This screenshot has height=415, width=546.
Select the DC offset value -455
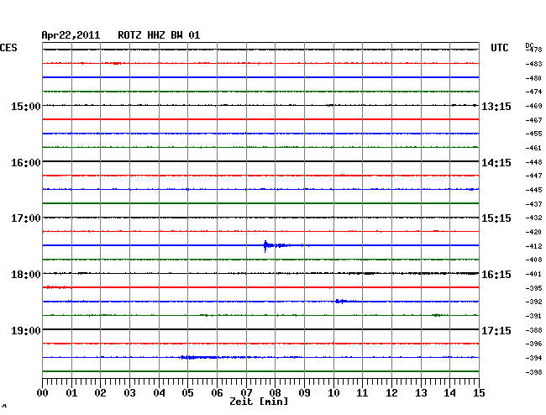533,134
